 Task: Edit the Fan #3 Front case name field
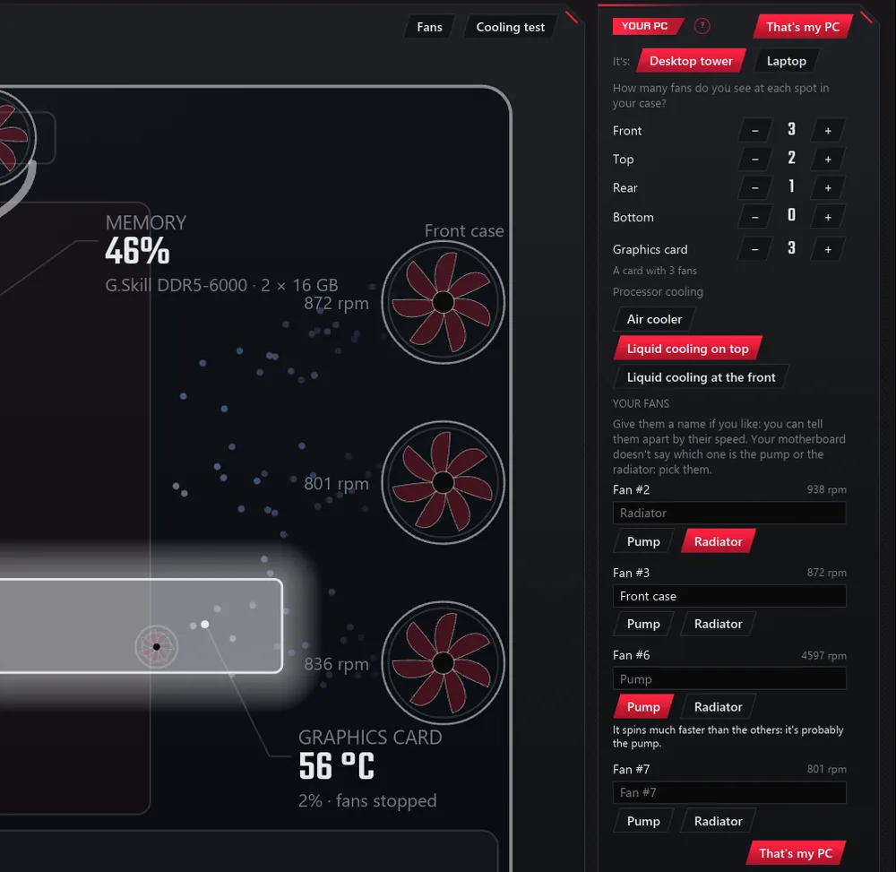tap(729, 596)
